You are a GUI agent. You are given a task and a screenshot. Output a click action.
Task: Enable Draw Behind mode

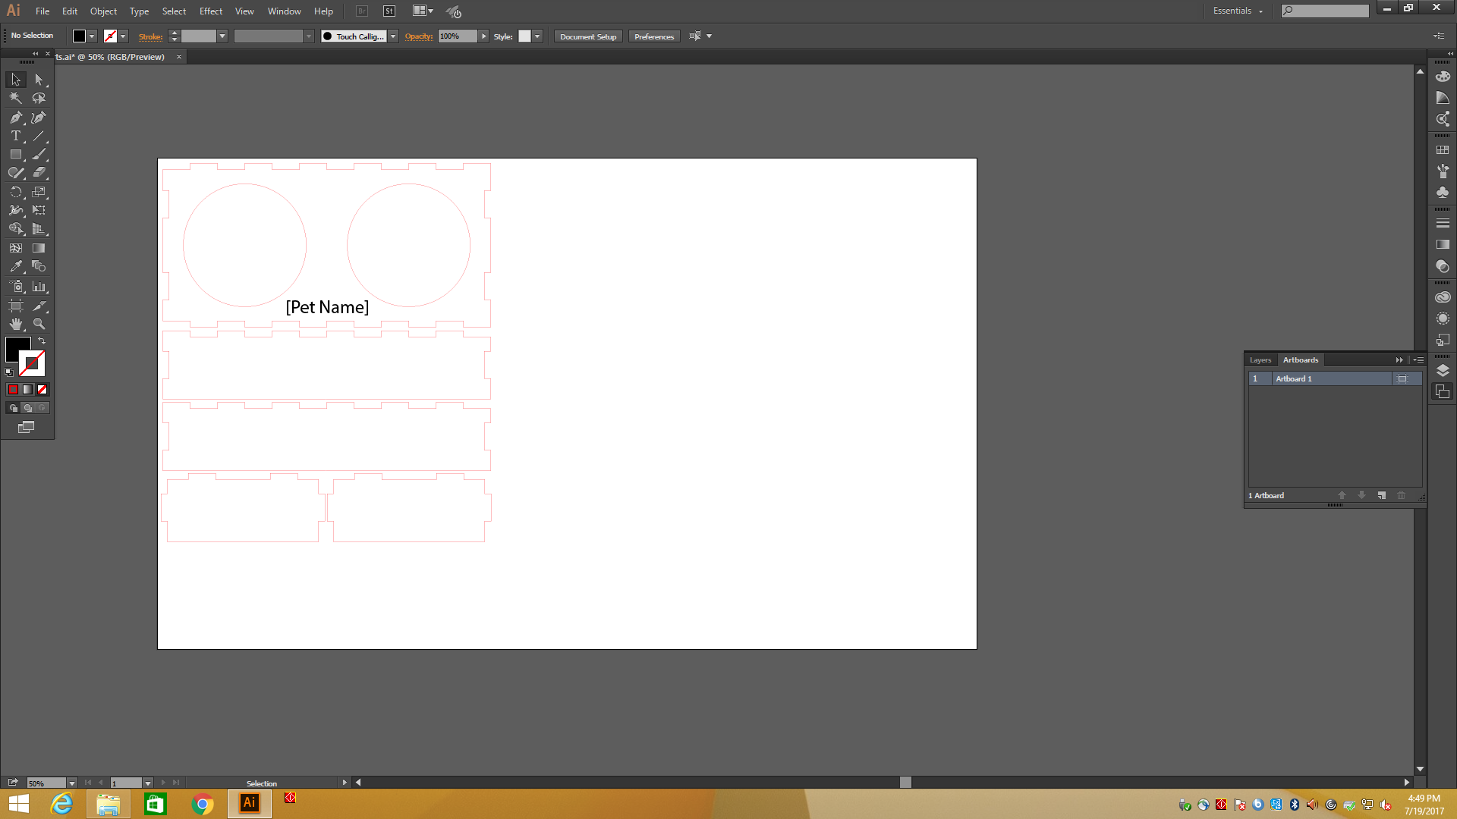(28, 408)
